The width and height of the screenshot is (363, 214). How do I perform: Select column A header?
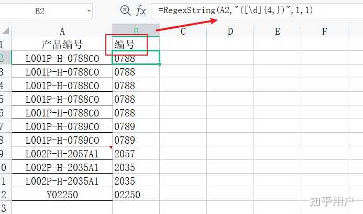click(62, 31)
